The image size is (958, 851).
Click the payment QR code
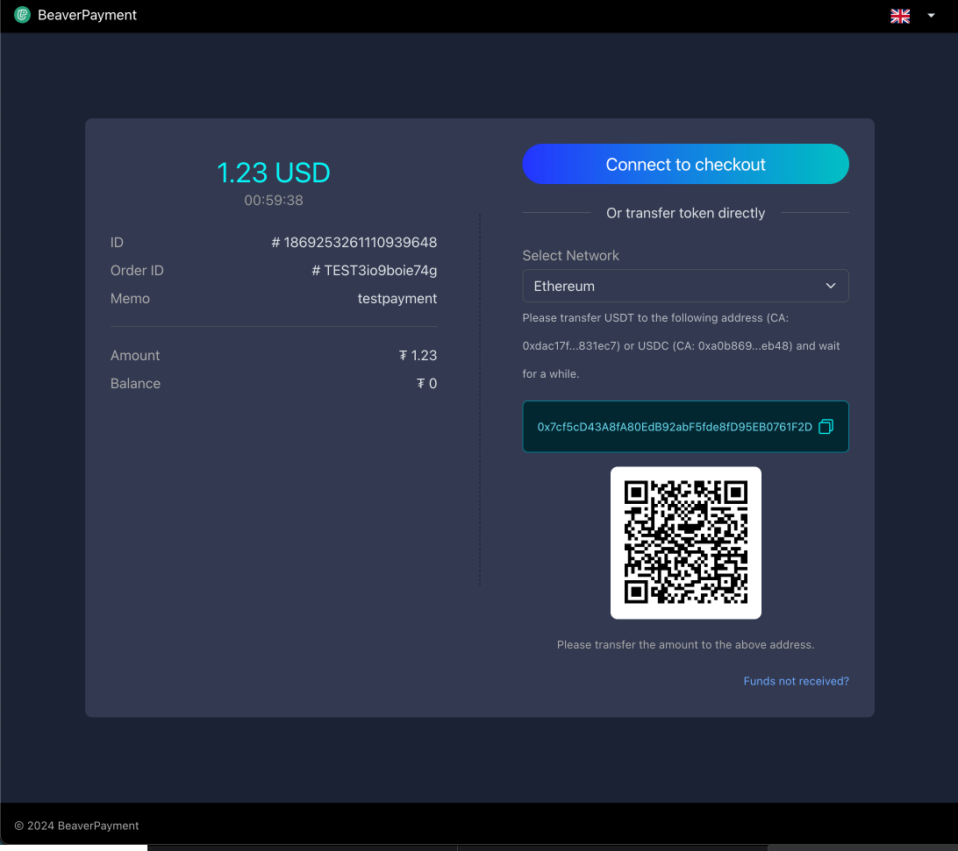[685, 543]
